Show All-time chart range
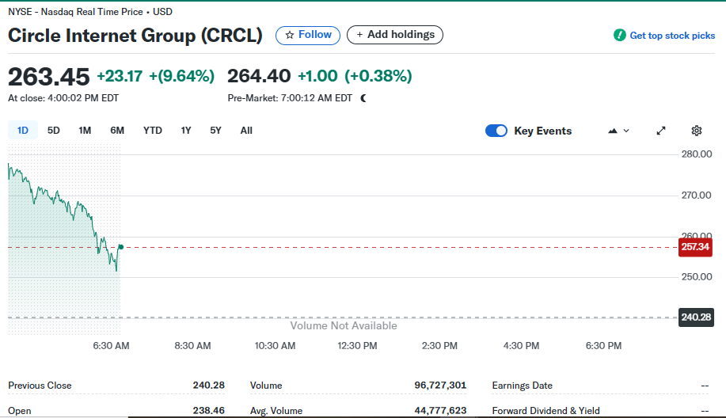The image size is (726, 418). tap(246, 131)
